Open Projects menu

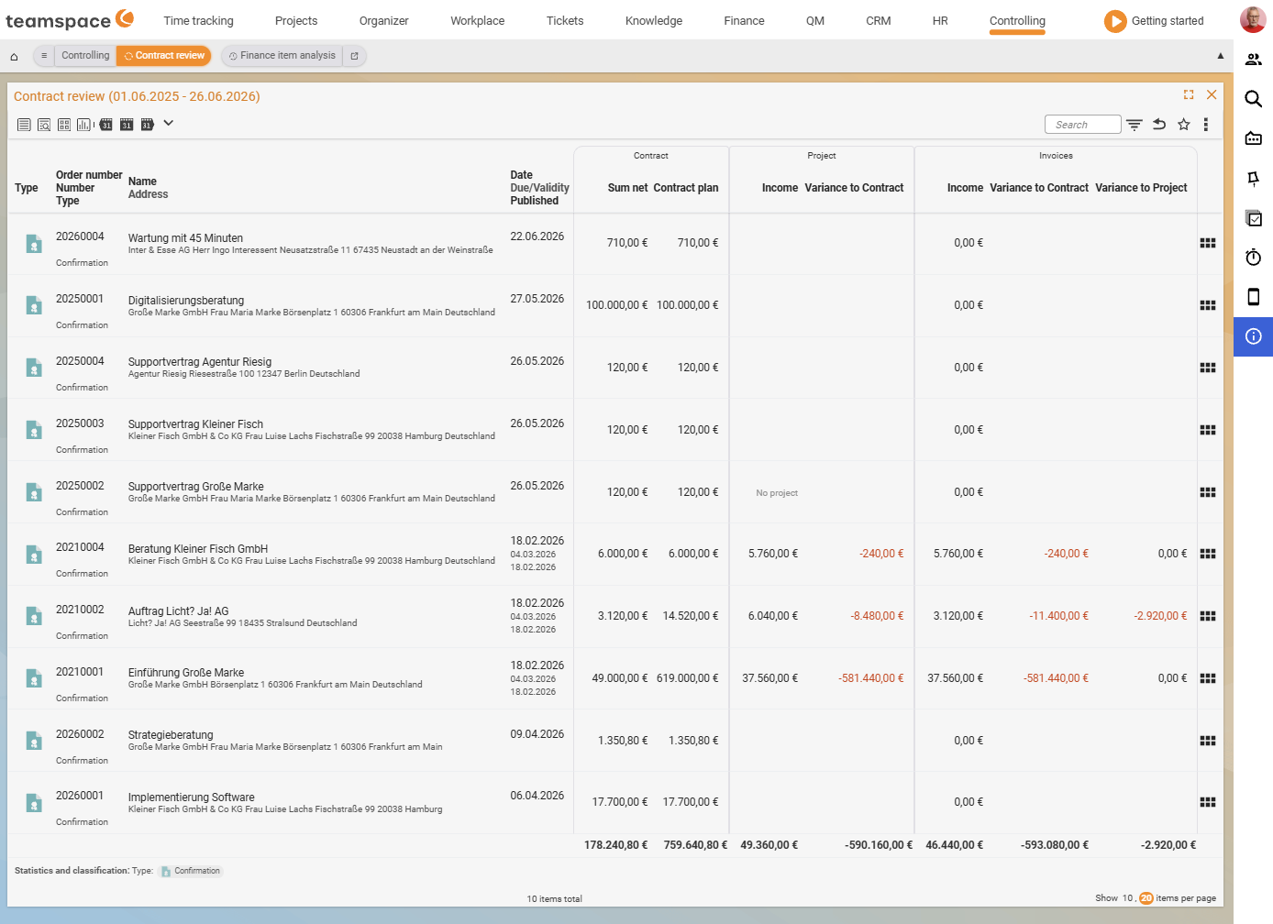pyautogui.click(x=296, y=21)
